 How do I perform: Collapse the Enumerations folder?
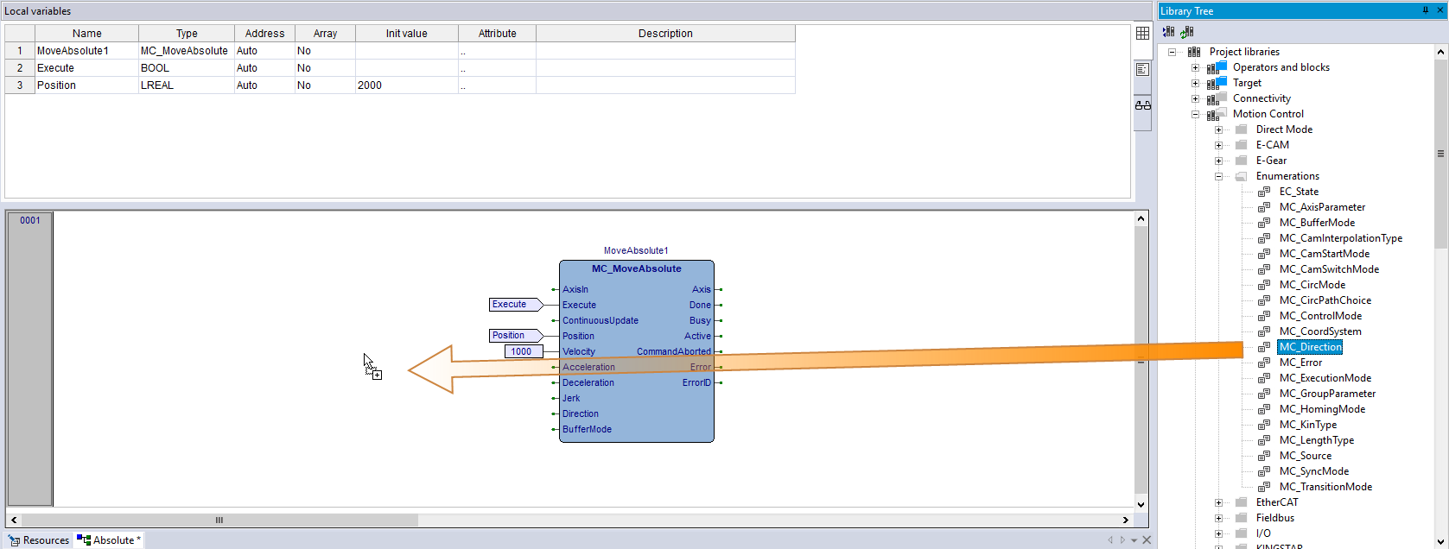click(1219, 176)
